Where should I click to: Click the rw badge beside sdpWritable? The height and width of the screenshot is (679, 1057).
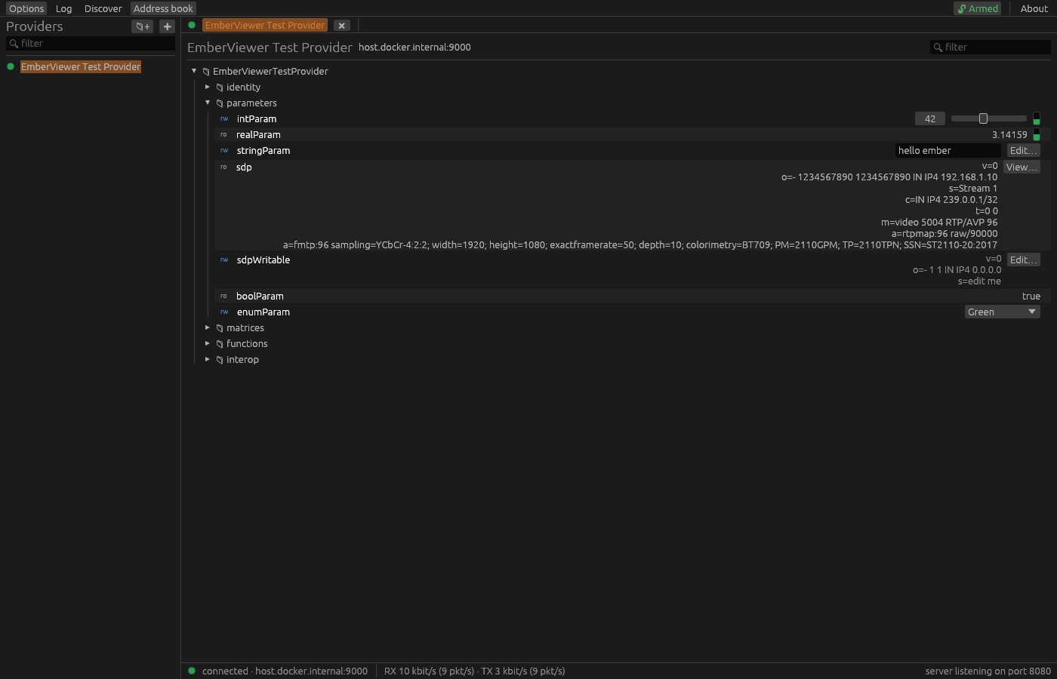point(224,260)
